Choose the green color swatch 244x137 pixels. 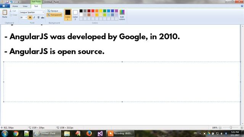(104, 11)
